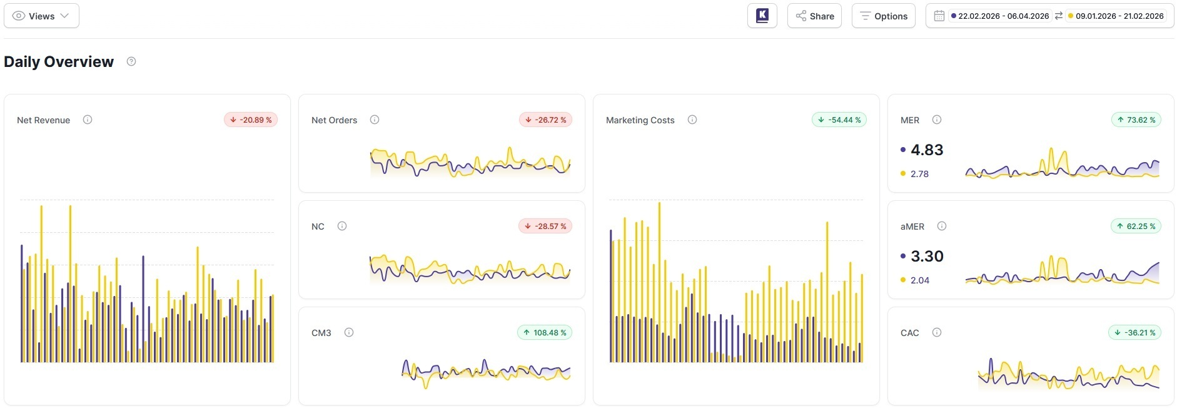
Task: Click the Klaviyo K logo button
Action: click(762, 16)
